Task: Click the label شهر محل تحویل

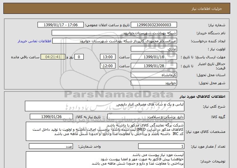Action: coord(212,83)
